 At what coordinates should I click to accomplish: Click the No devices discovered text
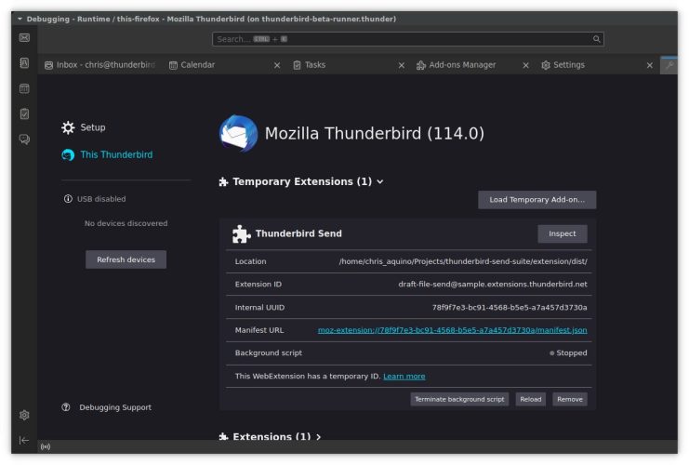126,223
